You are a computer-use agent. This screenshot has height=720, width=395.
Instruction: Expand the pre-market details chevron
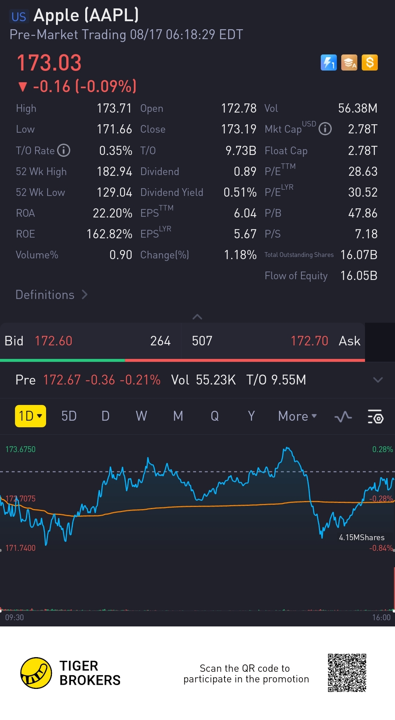[378, 380]
